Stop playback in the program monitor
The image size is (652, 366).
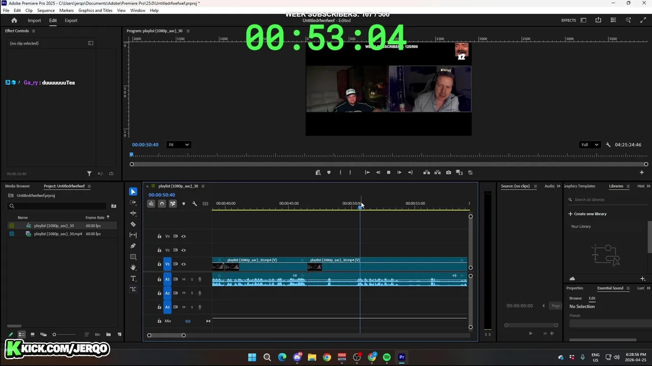pos(389,172)
